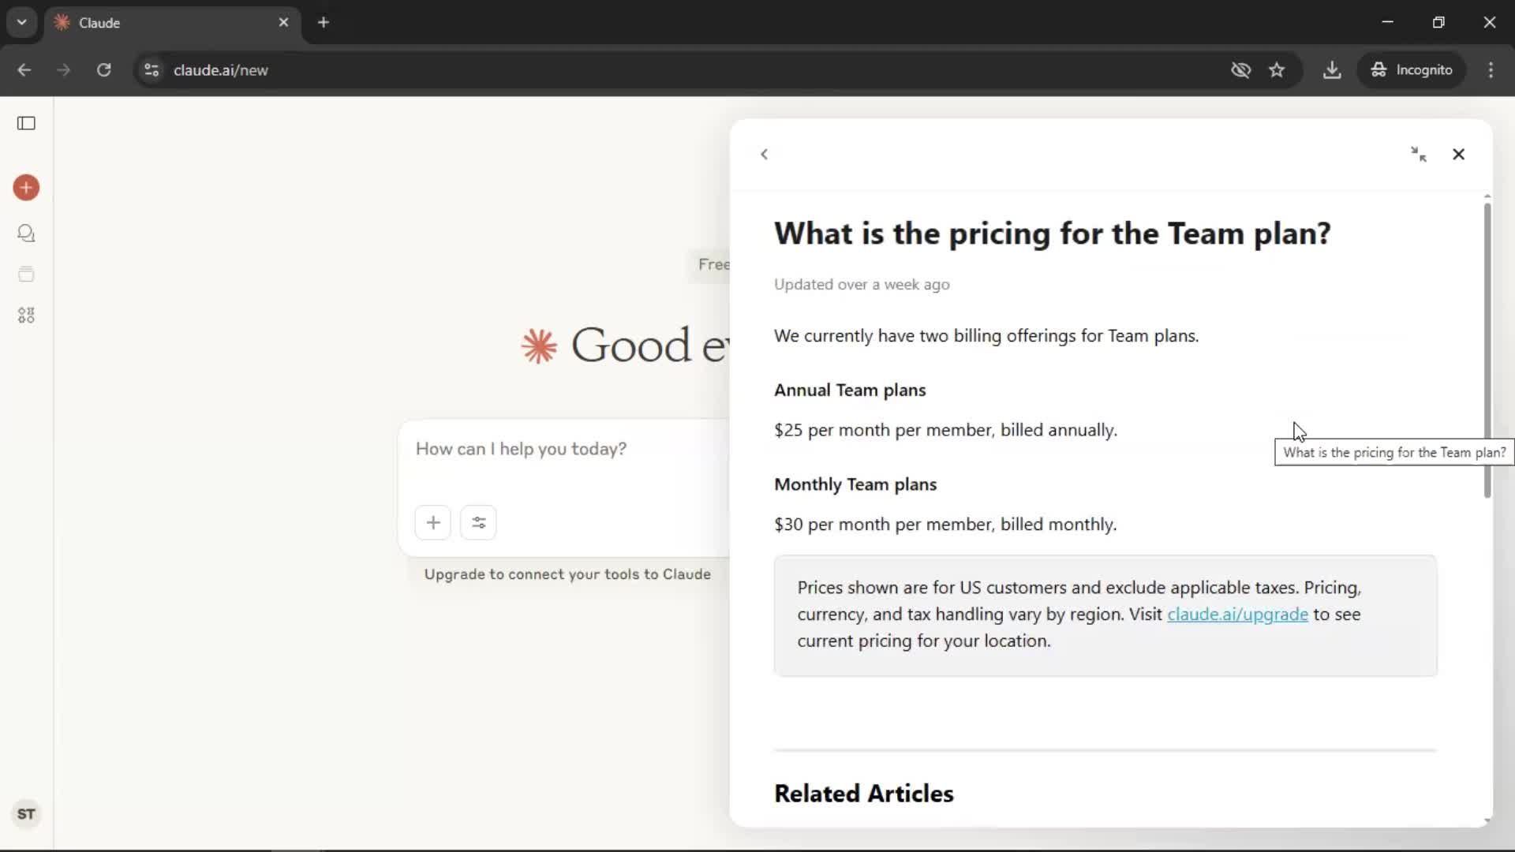Restore down the browser window
1515x852 pixels.
click(1438, 22)
